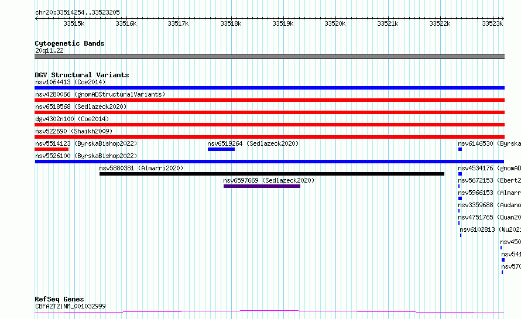The height and width of the screenshot is (319, 521).
Task: Open nsv6597669 (Sedlazeck2020) label
Action: [269, 180]
